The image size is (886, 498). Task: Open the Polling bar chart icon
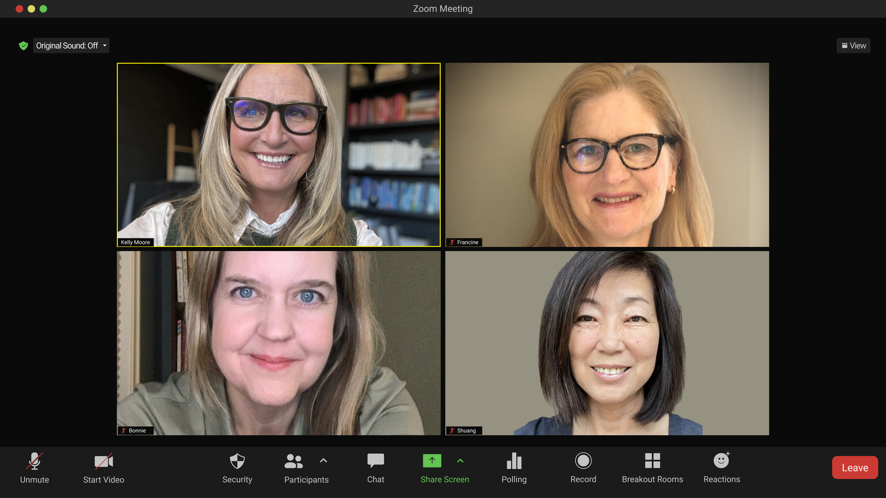point(514,461)
